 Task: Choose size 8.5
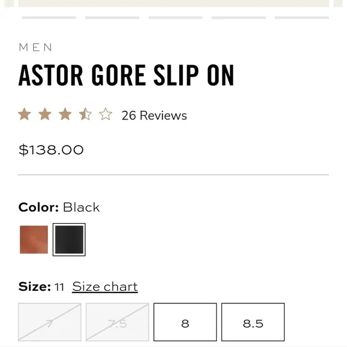(253, 322)
